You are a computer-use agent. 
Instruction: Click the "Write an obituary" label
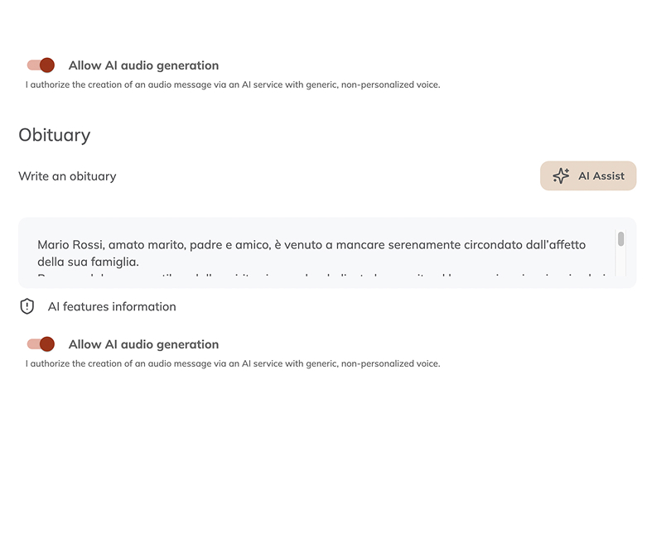click(x=67, y=176)
